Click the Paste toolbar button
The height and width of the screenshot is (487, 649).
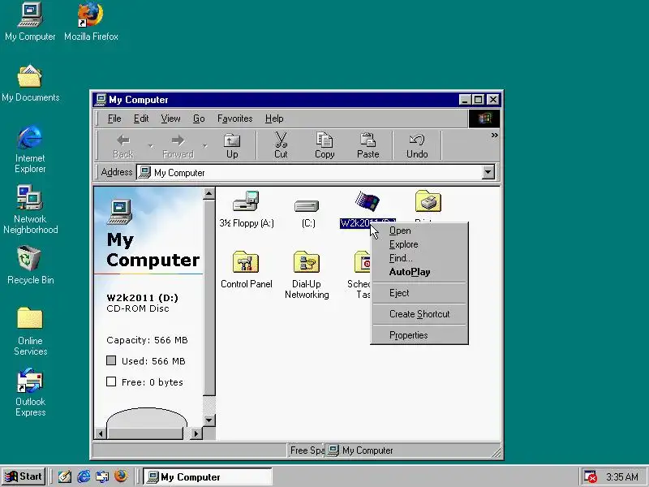(368, 146)
